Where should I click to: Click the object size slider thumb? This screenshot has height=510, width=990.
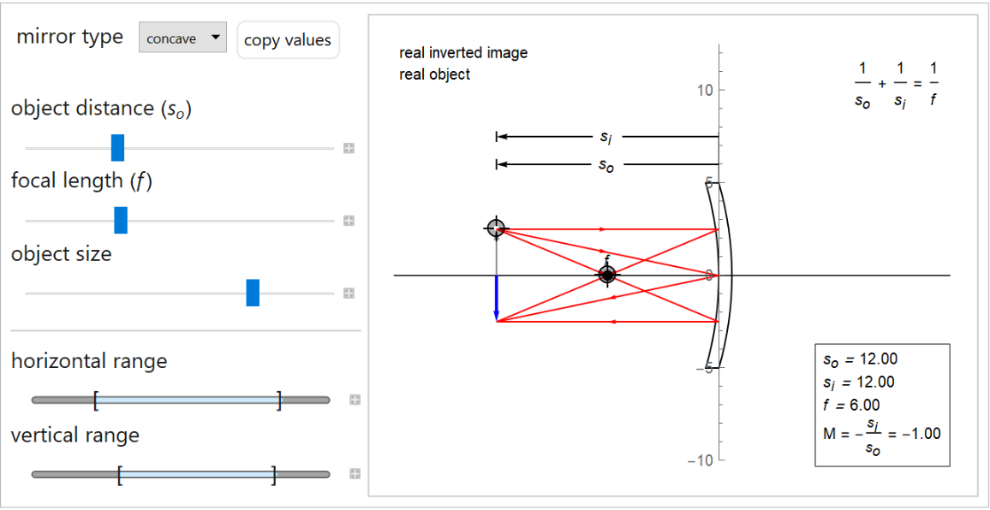point(253,293)
